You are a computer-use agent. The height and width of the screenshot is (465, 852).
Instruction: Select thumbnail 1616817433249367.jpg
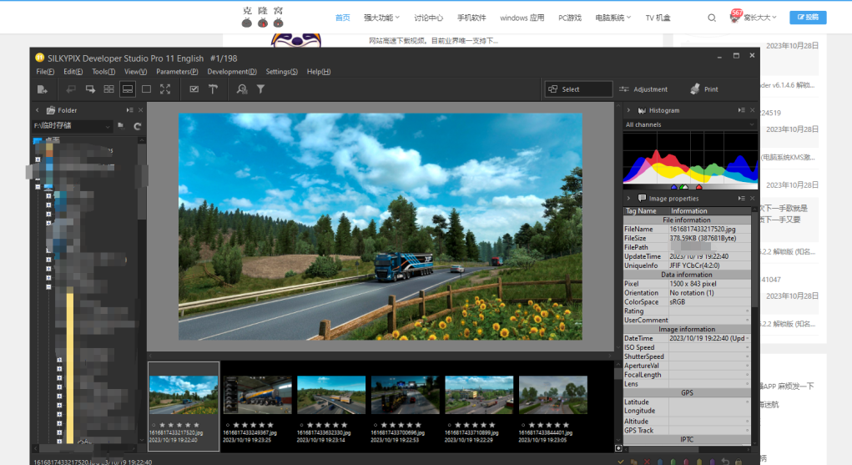(x=257, y=396)
